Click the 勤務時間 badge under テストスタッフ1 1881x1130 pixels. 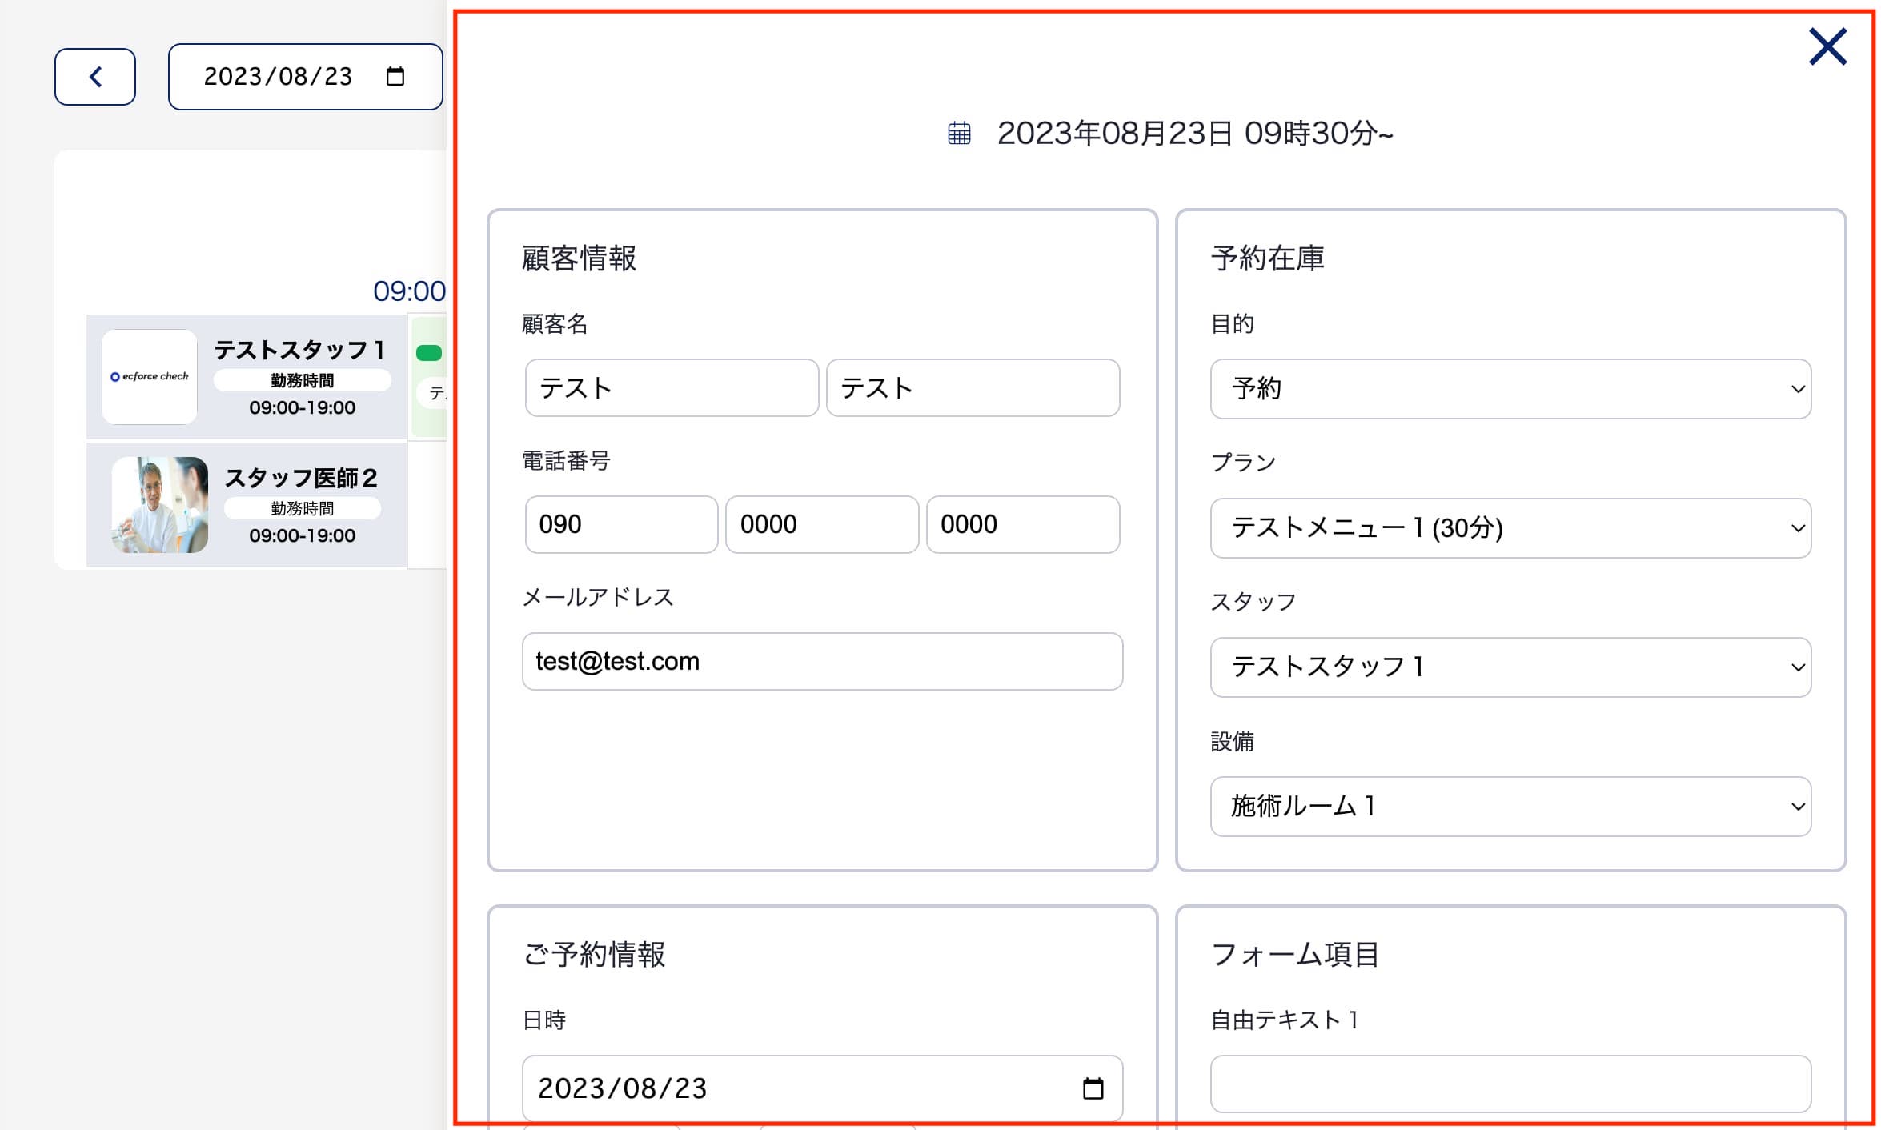coord(302,380)
